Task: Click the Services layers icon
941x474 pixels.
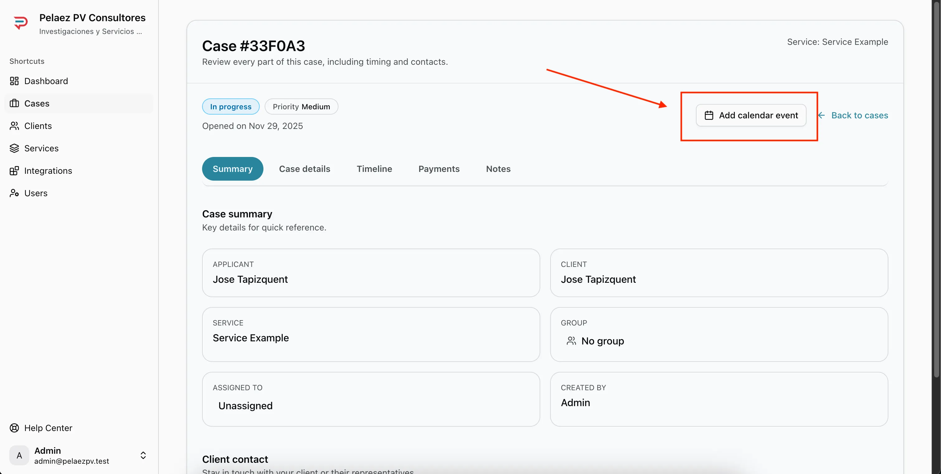Action: (14, 148)
